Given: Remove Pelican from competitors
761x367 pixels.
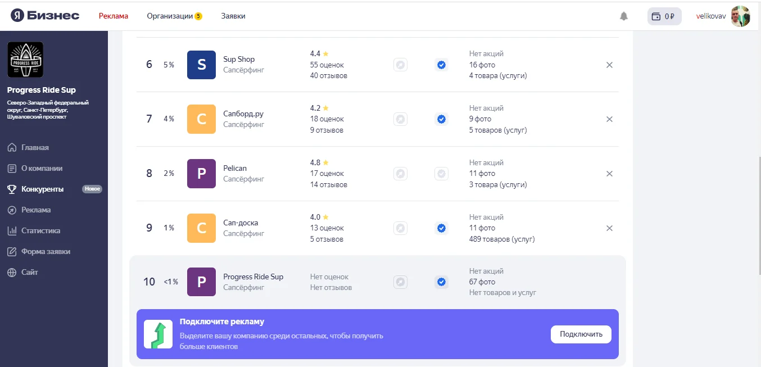Looking at the screenshot, I should coord(609,174).
